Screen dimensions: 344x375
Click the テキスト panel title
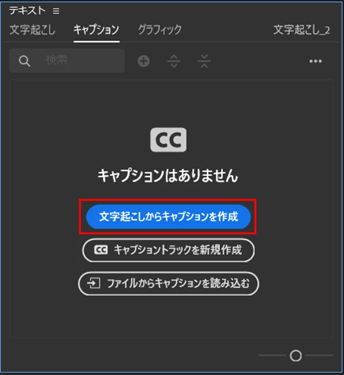coord(27,11)
